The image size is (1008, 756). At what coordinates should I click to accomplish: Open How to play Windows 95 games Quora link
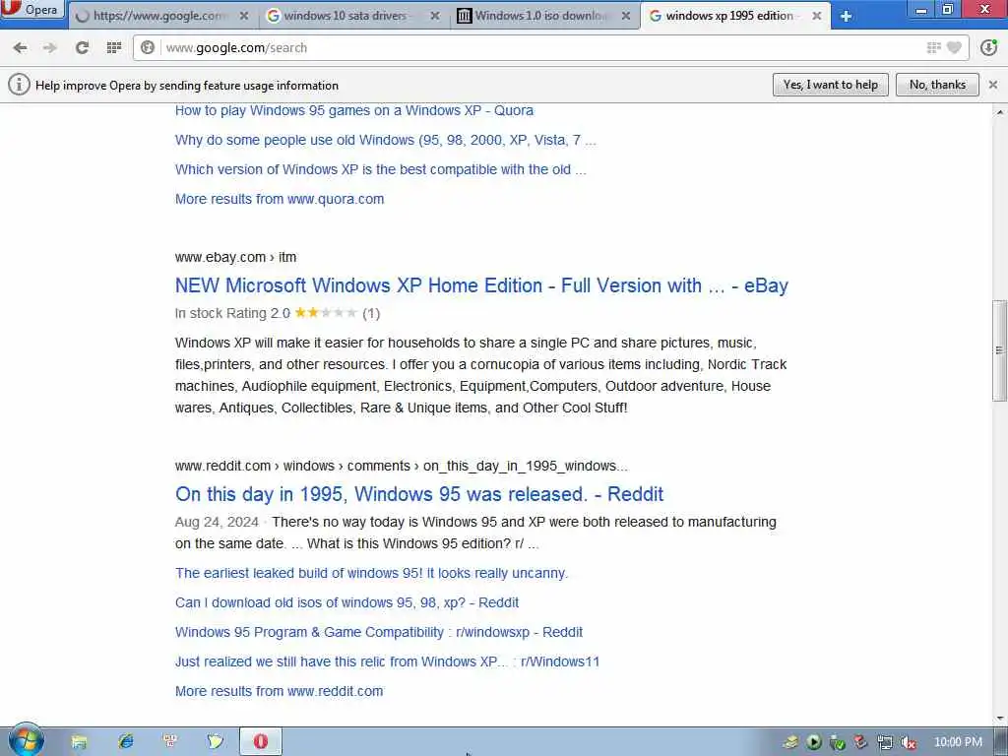[353, 110]
